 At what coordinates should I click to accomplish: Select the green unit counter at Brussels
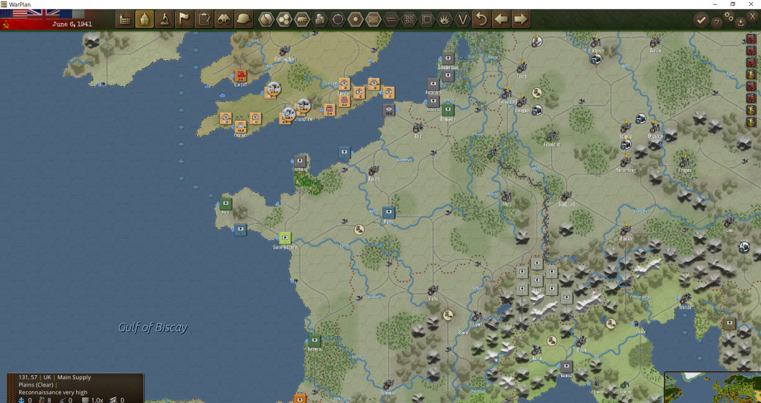pos(448,110)
